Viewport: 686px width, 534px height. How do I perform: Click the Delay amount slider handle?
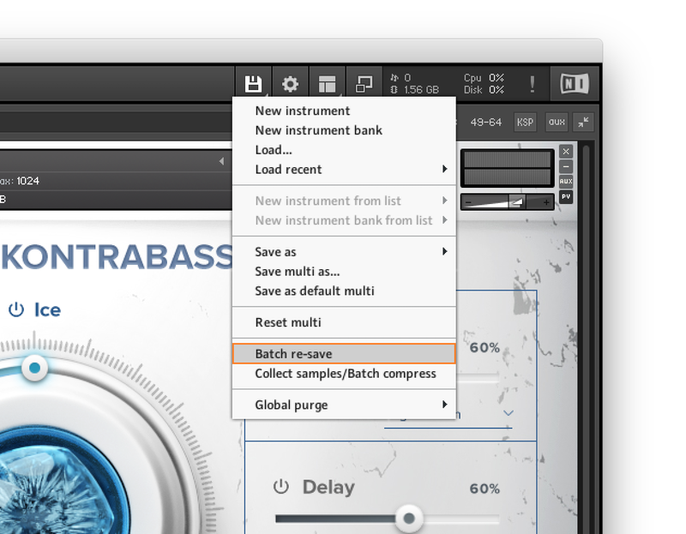(x=409, y=519)
